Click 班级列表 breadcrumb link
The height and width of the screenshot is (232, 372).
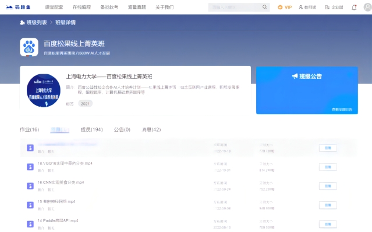pyautogui.click(x=35, y=23)
